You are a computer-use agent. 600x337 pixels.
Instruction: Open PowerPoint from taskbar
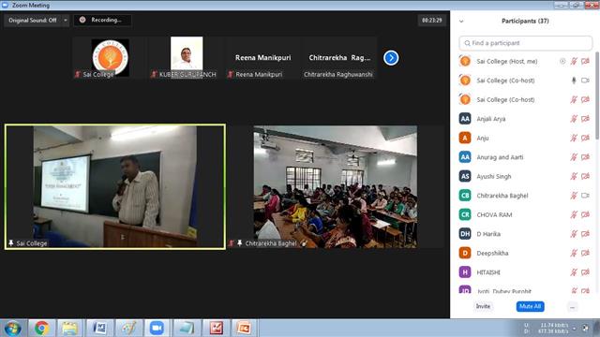coord(244,329)
